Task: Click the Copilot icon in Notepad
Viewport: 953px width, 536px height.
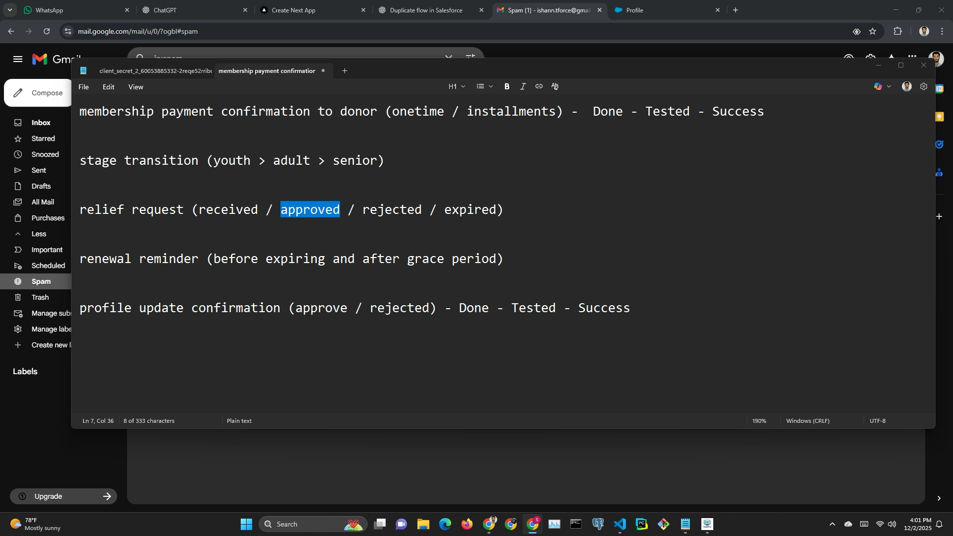Action: [x=878, y=86]
